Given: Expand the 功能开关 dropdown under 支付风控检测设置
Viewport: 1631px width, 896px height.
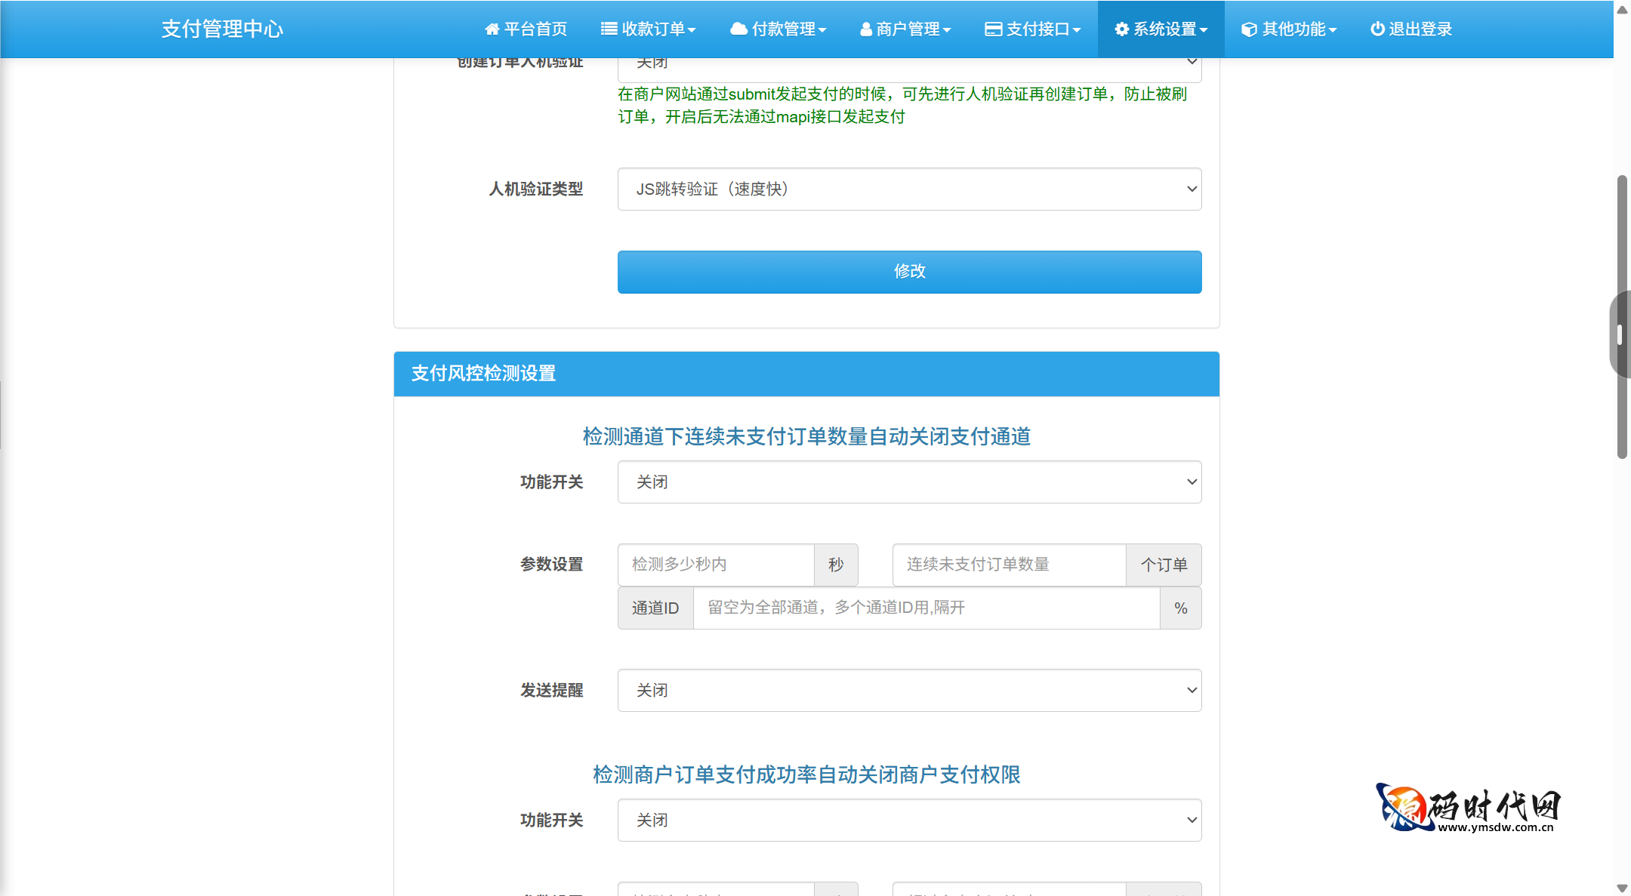Looking at the screenshot, I should [x=908, y=482].
